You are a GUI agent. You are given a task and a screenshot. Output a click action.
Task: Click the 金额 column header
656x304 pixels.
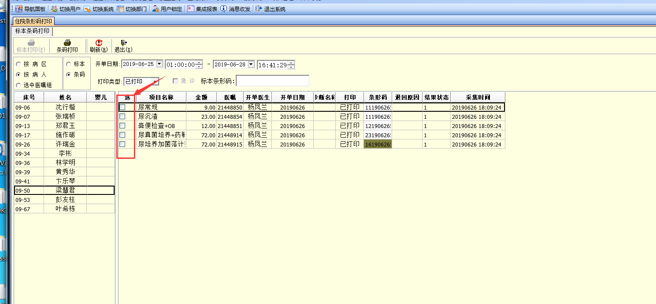(201, 97)
